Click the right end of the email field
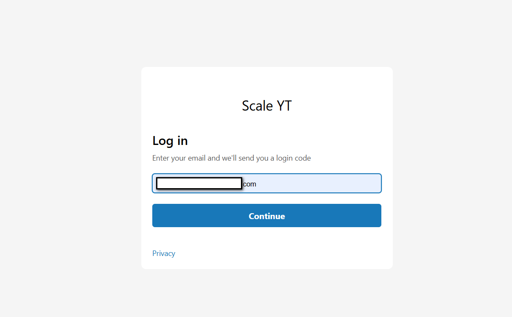512x317 pixels. point(369,184)
